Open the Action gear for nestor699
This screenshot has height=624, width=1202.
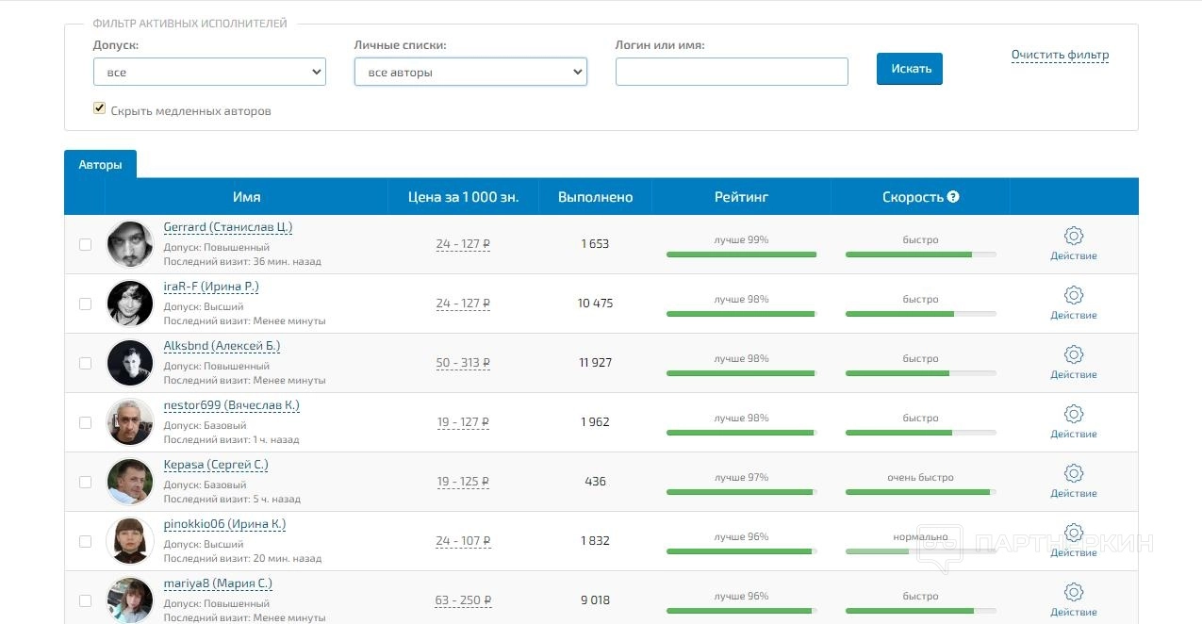[x=1073, y=414]
